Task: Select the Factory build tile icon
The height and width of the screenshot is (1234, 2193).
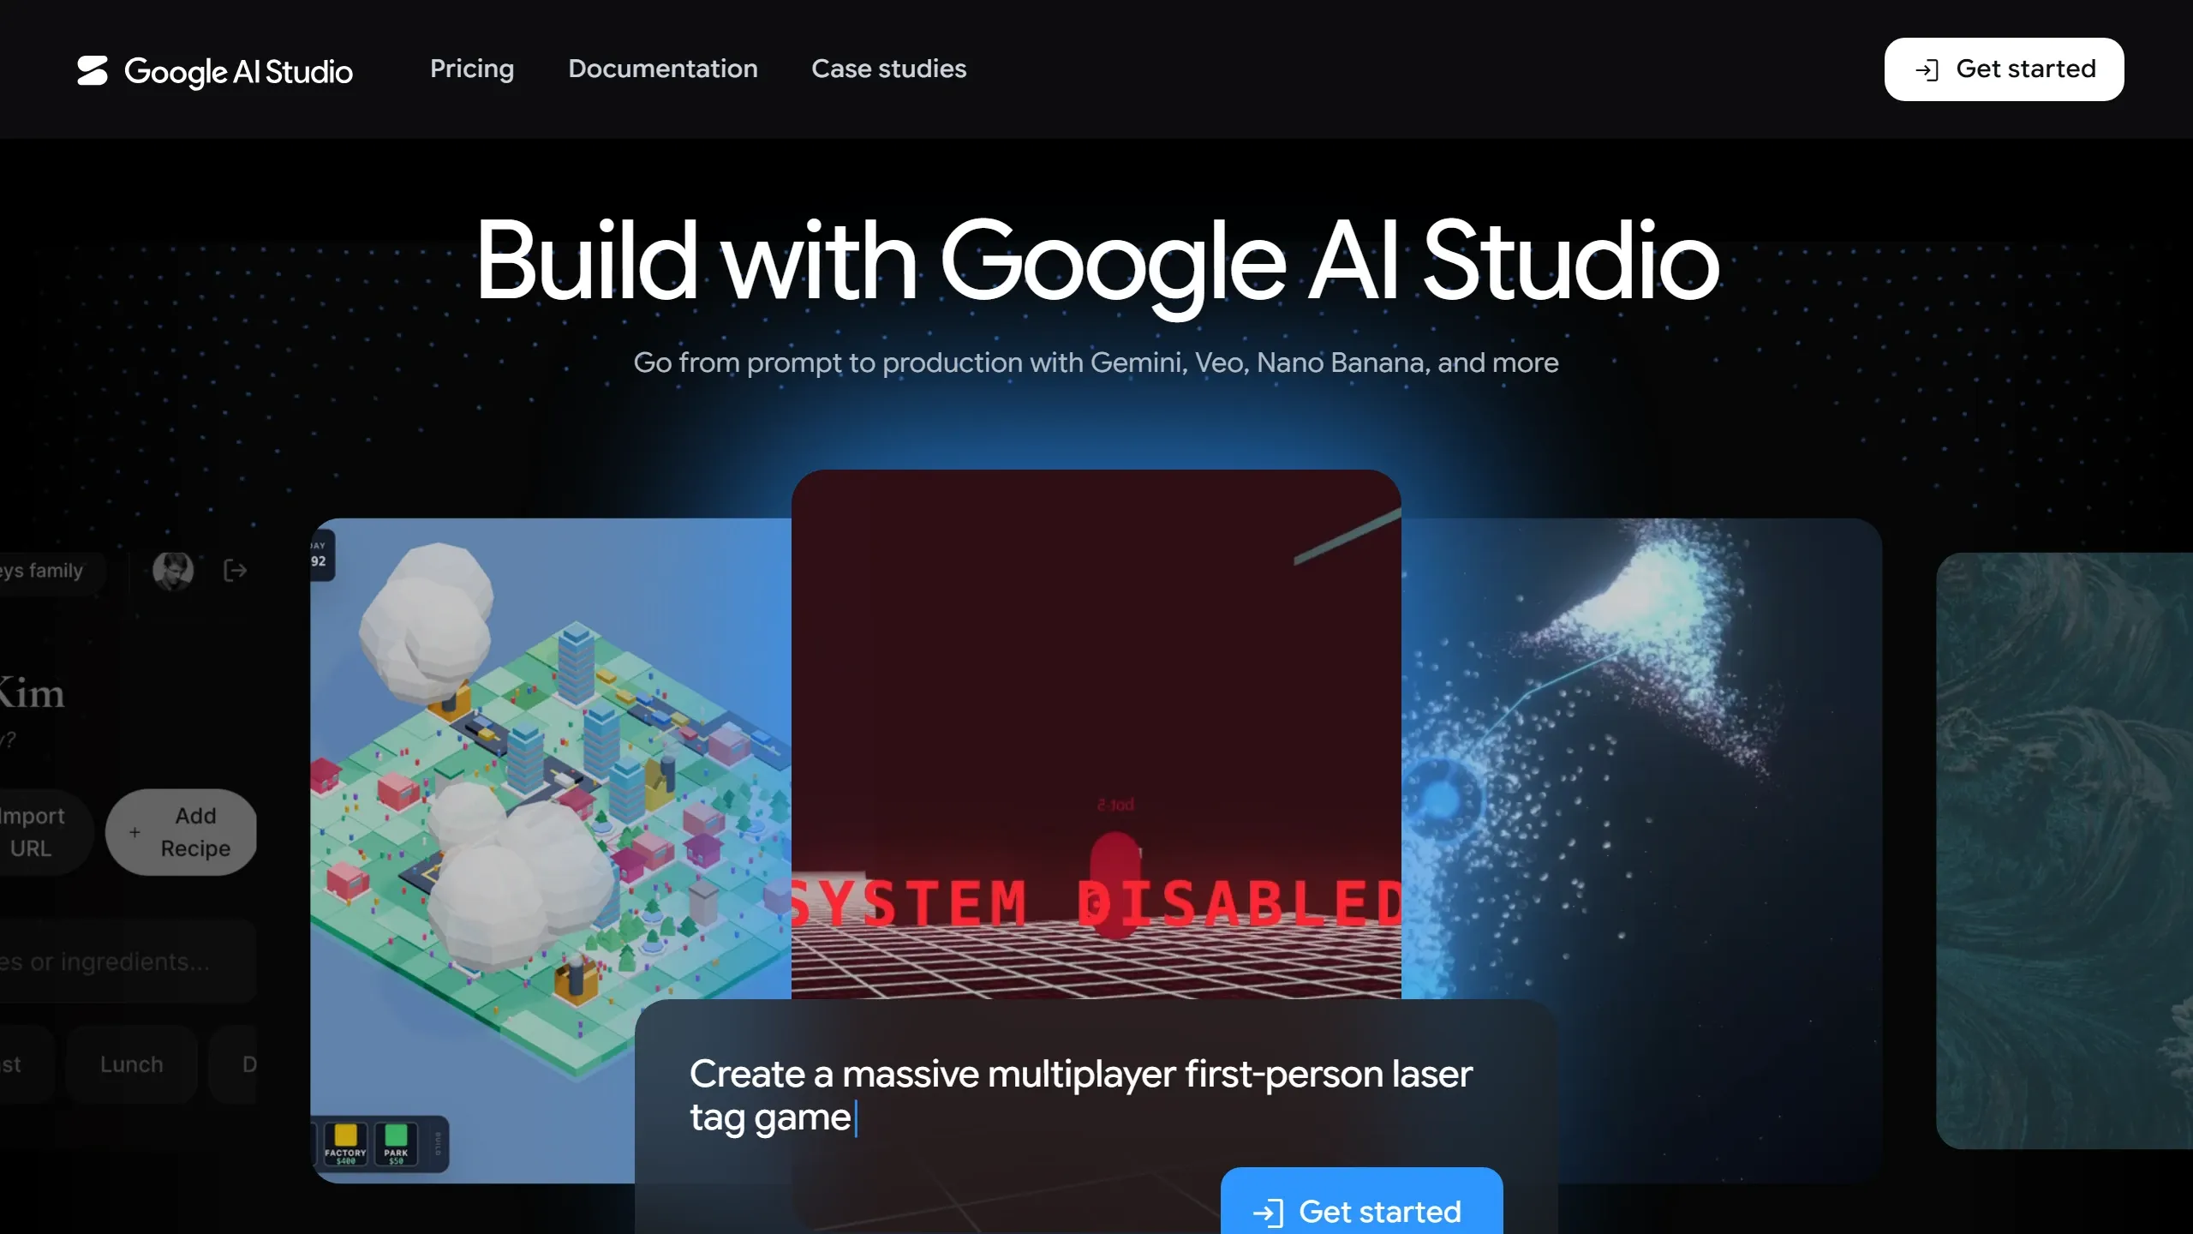Action: pyautogui.click(x=345, y=1143)
